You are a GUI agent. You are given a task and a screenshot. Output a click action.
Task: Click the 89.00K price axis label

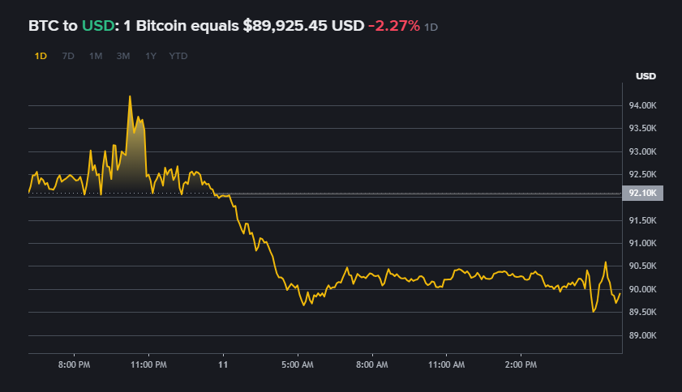[x=642, y=335]
